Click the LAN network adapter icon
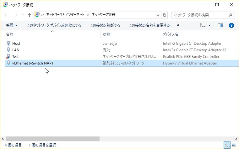The height and width of the screenshot is (149, 239). tap(8, 50)
